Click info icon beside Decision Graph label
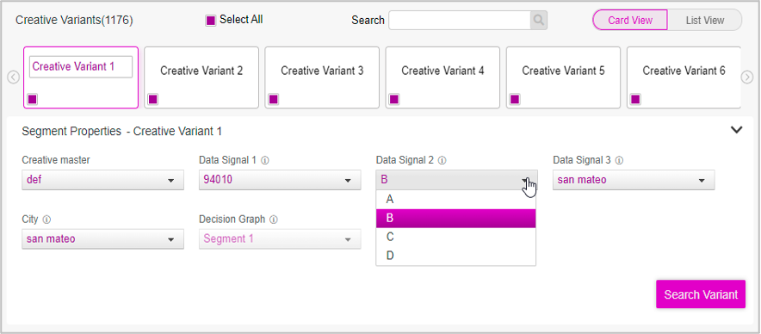761x334 pixels. click(x=274, y=220)
